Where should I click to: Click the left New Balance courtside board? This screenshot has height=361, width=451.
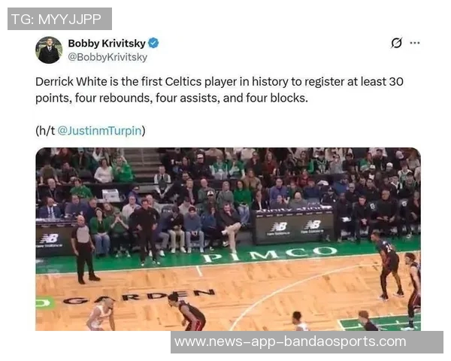click(52, 241)
